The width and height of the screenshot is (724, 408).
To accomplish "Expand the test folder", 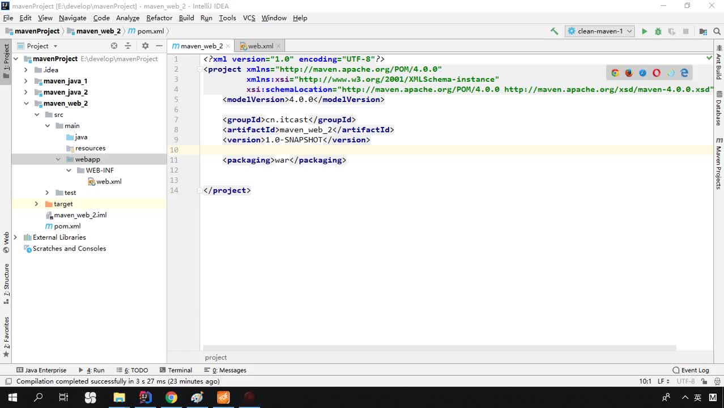I will [x=47, y=193].
